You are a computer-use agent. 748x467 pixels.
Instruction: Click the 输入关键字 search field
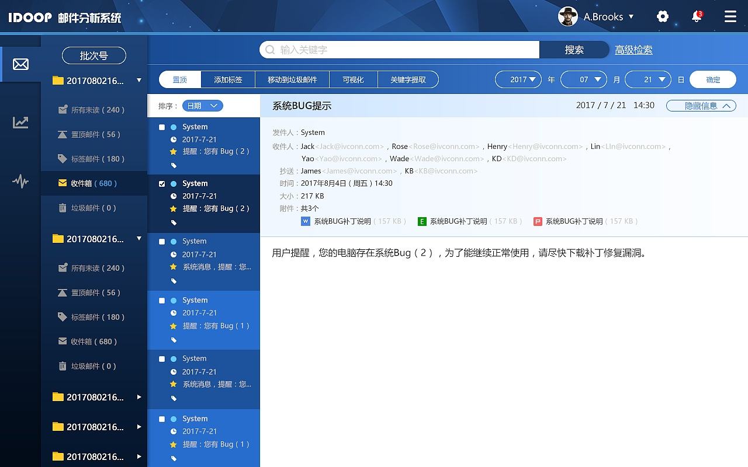tap(400, 50)
